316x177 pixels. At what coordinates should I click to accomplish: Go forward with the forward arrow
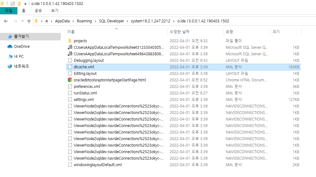(x=15, y=21)
